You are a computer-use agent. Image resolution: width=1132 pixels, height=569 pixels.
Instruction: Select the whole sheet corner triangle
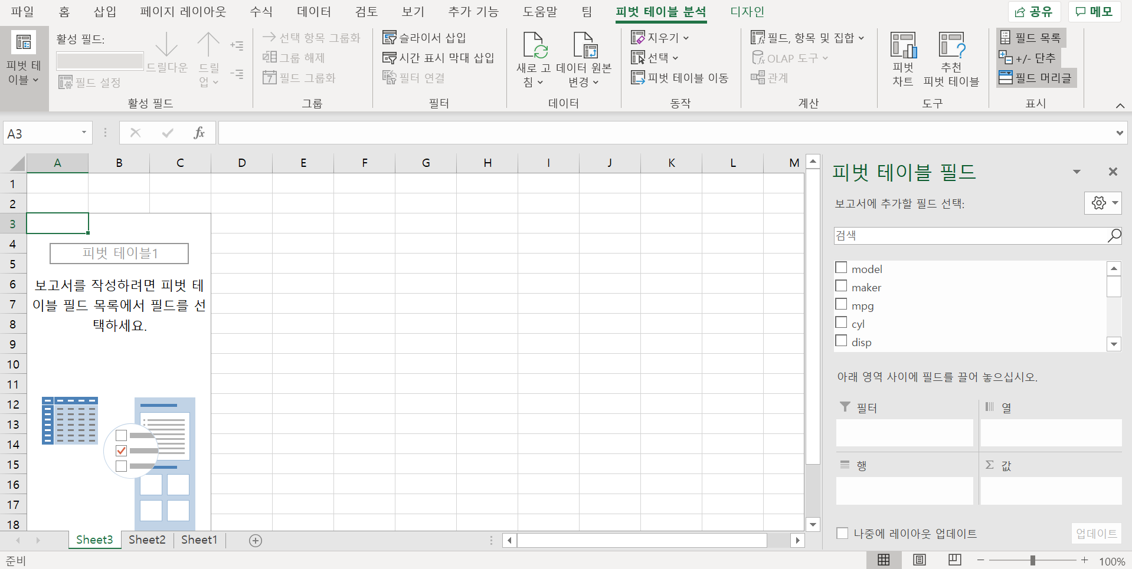18,163
